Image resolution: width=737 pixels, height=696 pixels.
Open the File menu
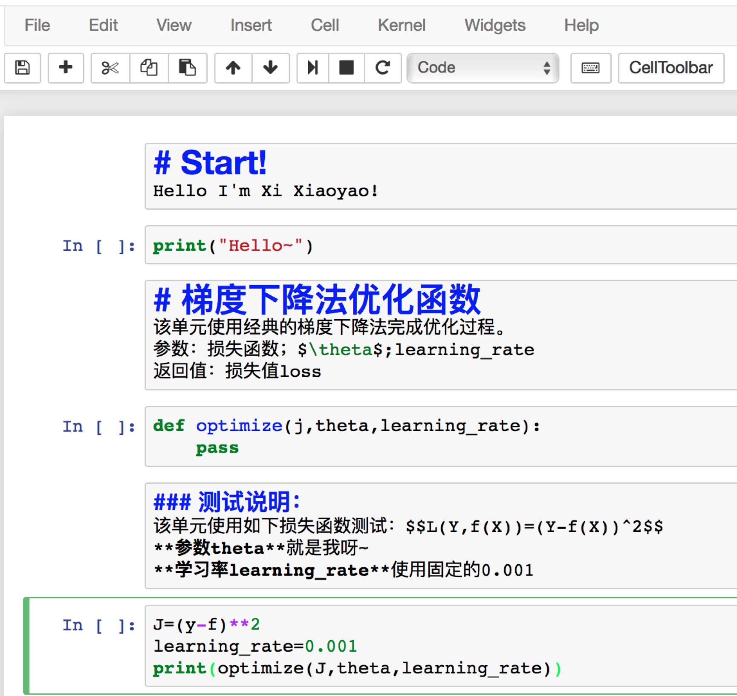tap(37, 25)
